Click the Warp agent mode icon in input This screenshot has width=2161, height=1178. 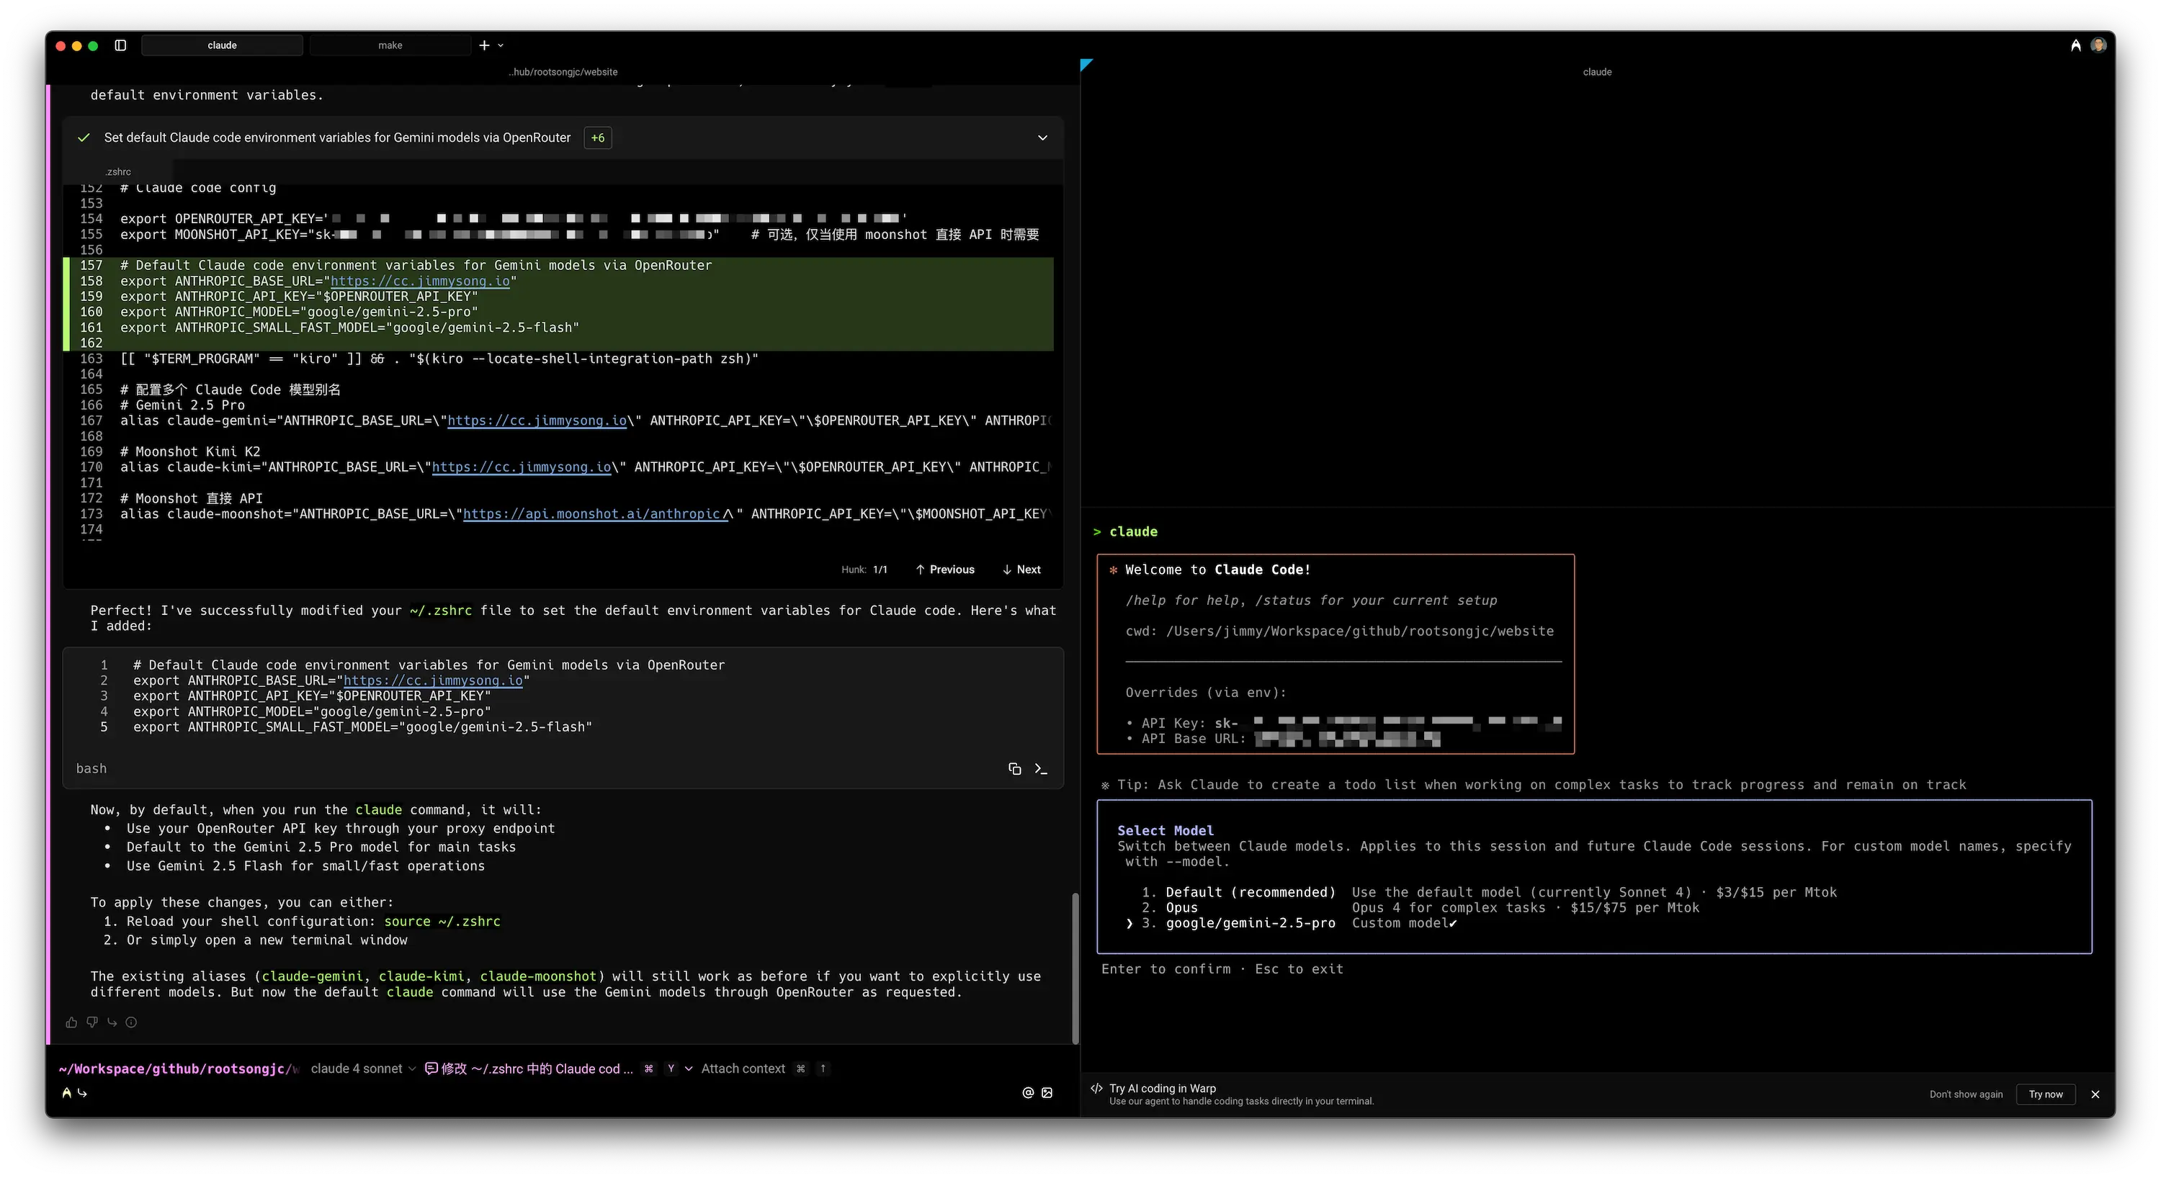pyautogui.click(x=67, y=1092)
